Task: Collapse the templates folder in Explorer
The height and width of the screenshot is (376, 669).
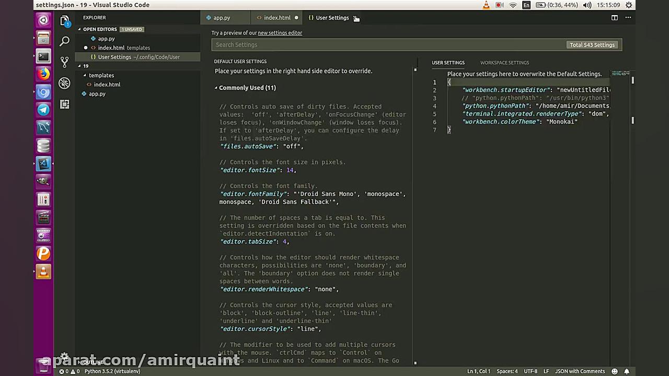Action: 101,75
